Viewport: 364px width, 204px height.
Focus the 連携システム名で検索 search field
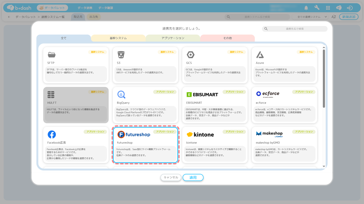pos(257,17)
